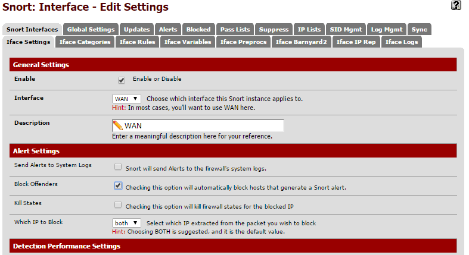Open the Pass Lists tab

[235, 29]
